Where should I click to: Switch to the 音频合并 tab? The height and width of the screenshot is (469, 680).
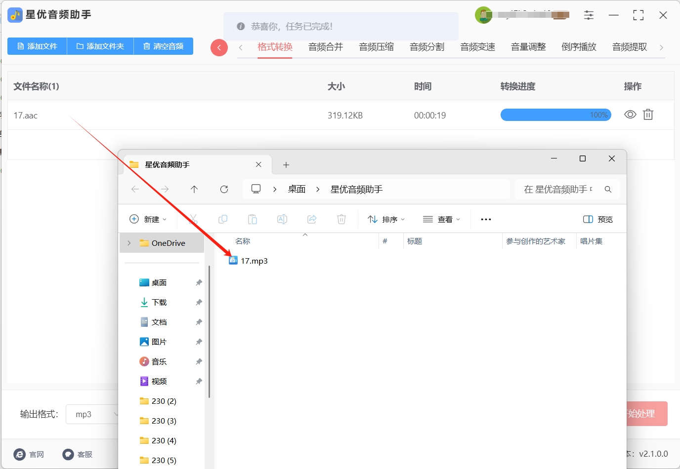pos(326,47)
